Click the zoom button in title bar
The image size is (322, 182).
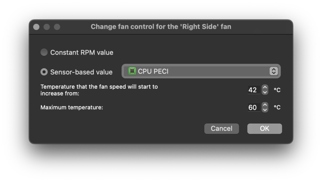pyautogui.click(x=57, y=27)
